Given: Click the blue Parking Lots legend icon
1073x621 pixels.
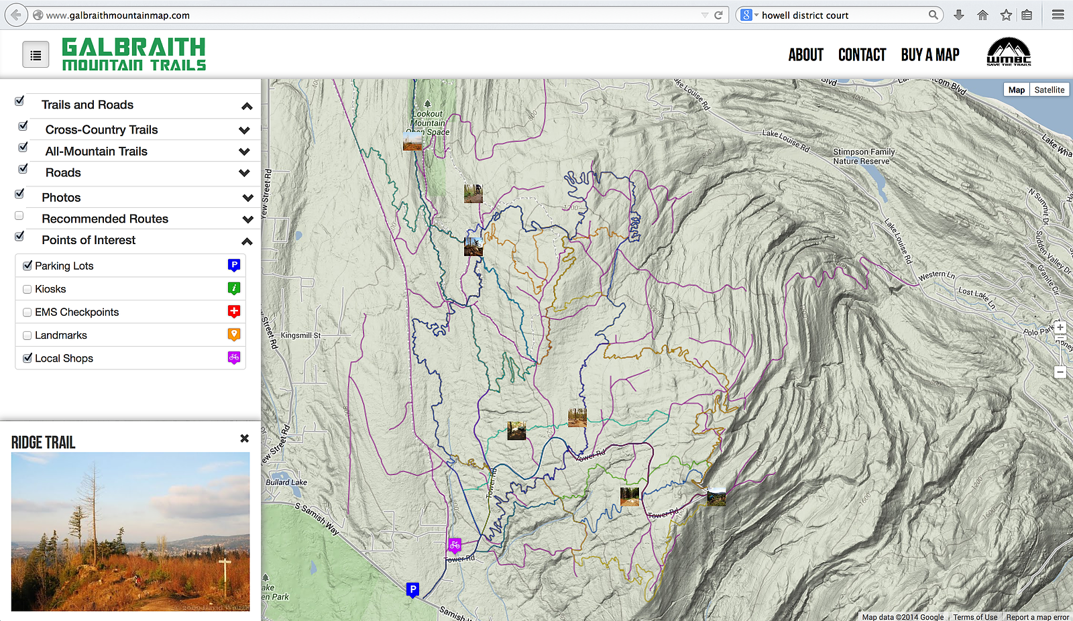Looking at the screenshot, I should pos(234,266).
